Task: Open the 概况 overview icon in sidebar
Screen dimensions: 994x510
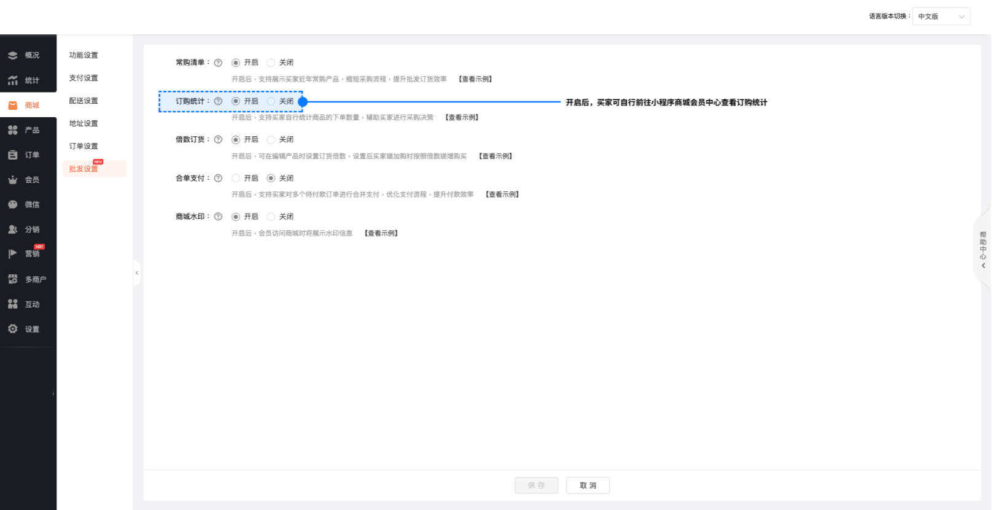Action: pos(13,55)
